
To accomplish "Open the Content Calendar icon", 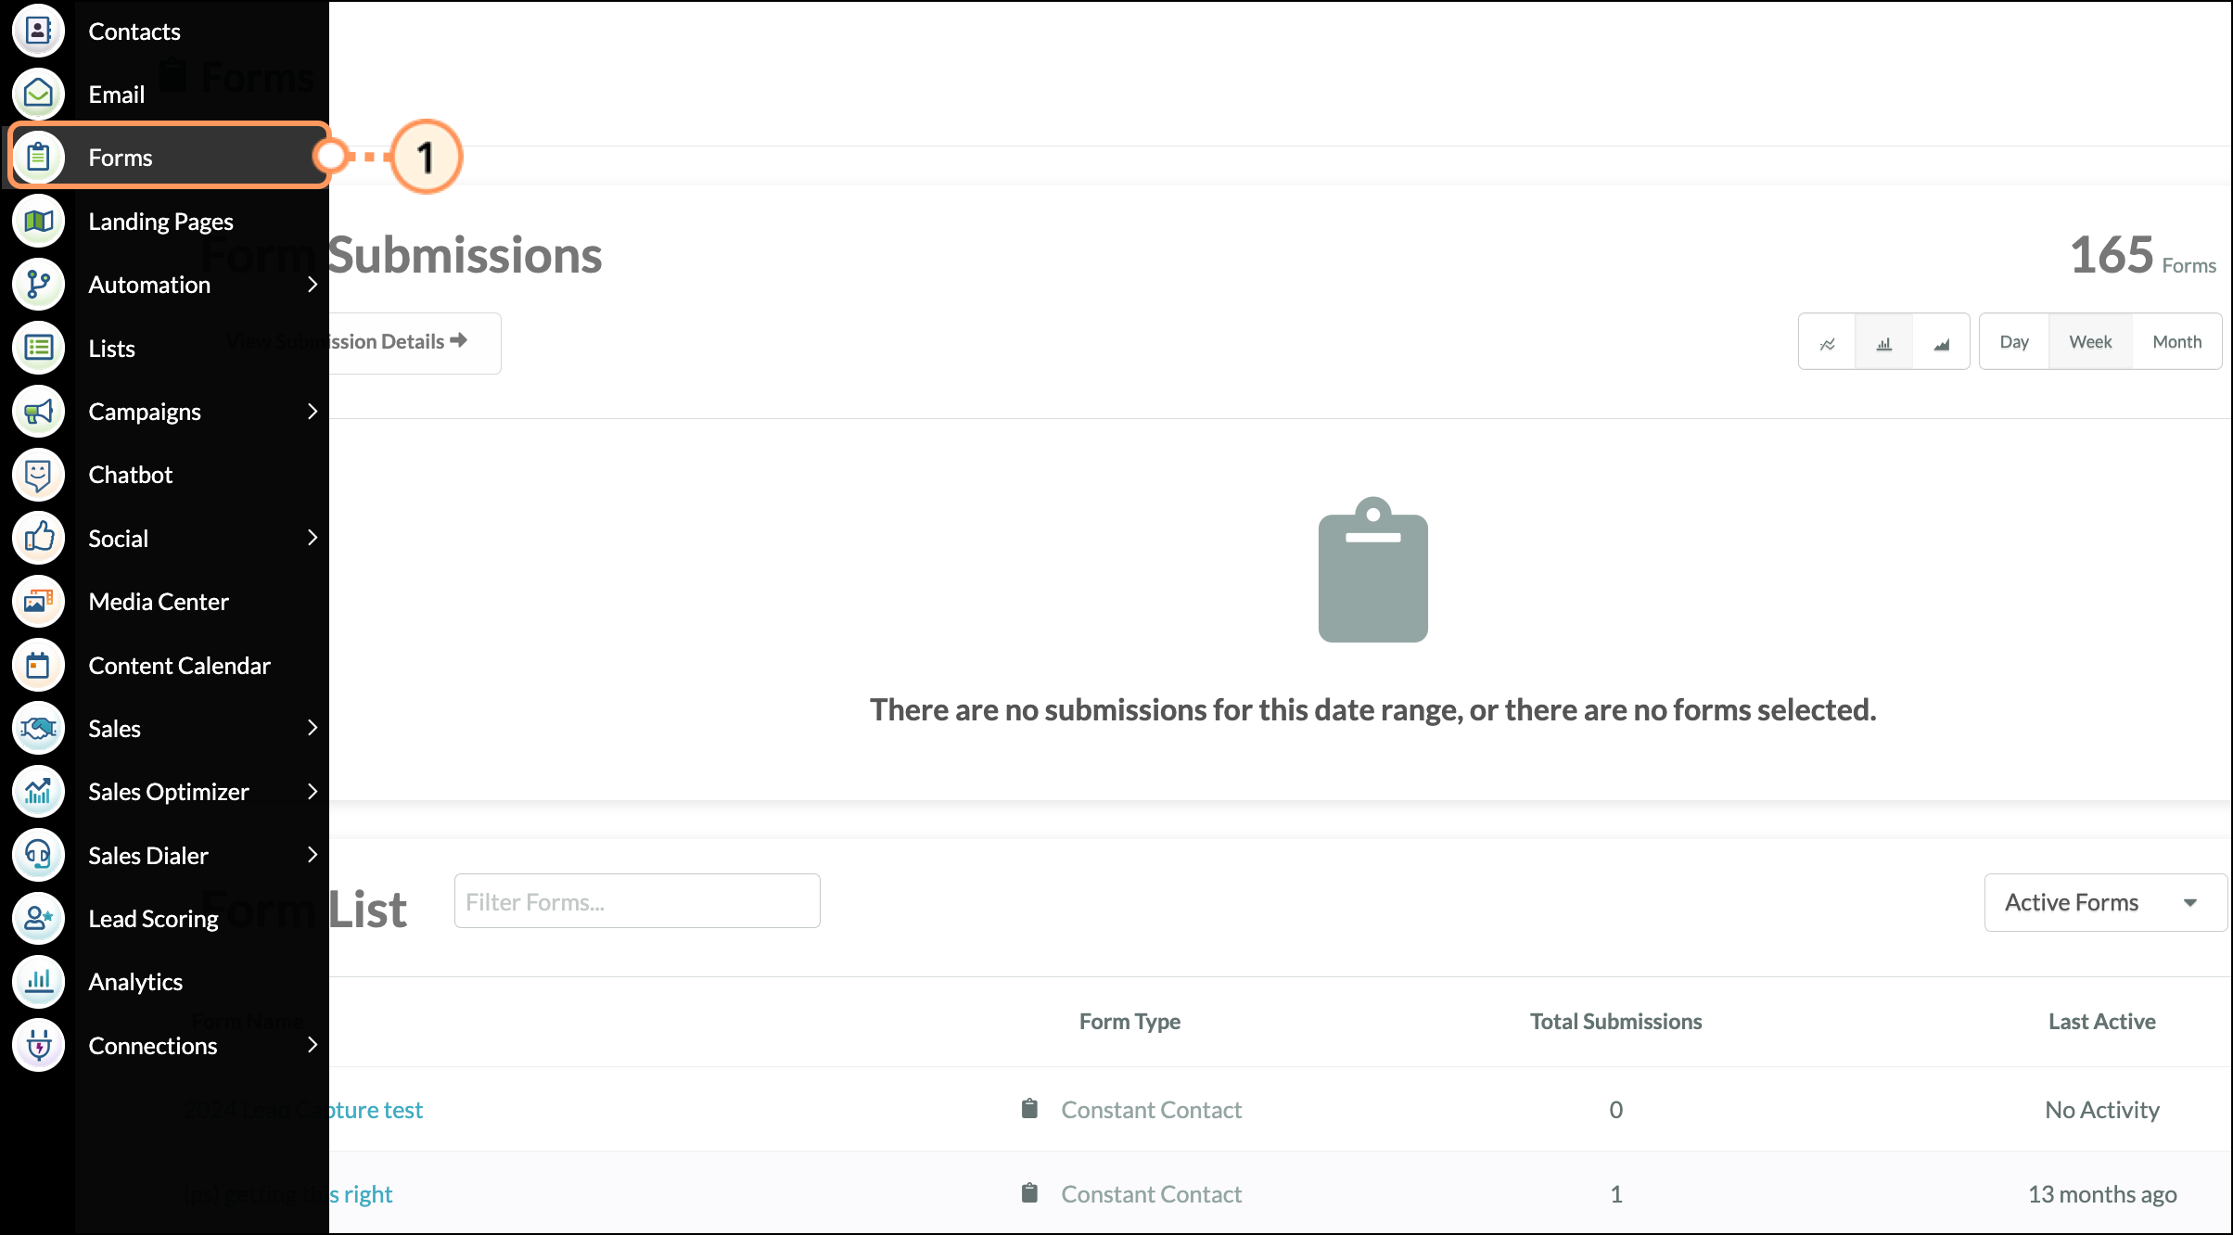I will tap(38, 665).
